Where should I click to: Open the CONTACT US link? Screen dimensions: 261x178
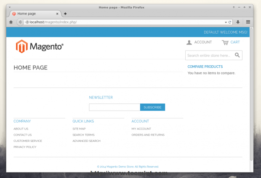click(22, 135)
